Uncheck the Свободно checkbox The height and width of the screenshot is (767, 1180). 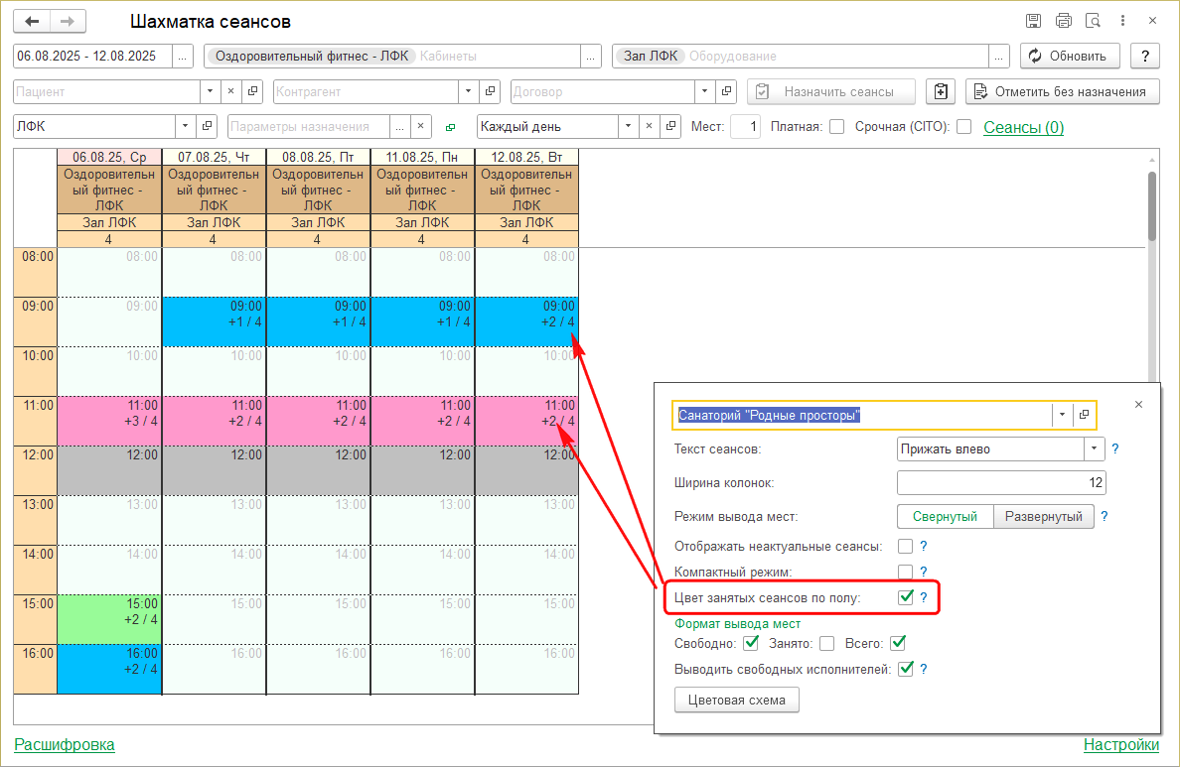tap(750, 643)
